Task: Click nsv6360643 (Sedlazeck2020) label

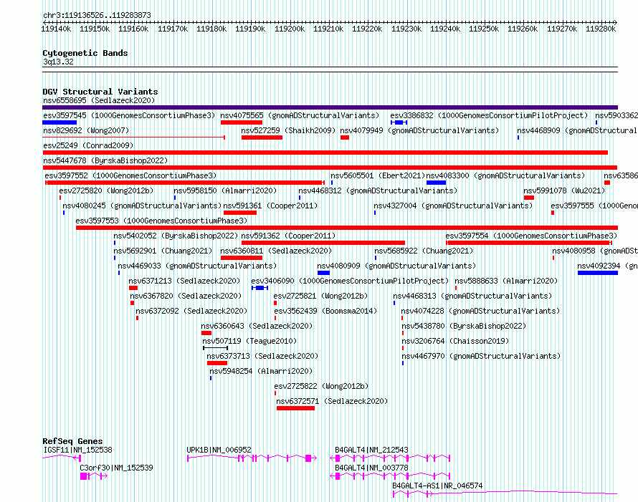Action: [257, 326]
